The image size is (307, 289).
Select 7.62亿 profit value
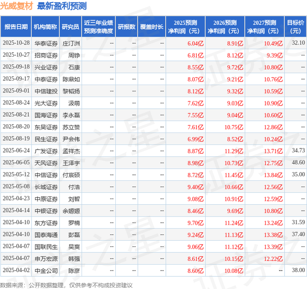196,103
